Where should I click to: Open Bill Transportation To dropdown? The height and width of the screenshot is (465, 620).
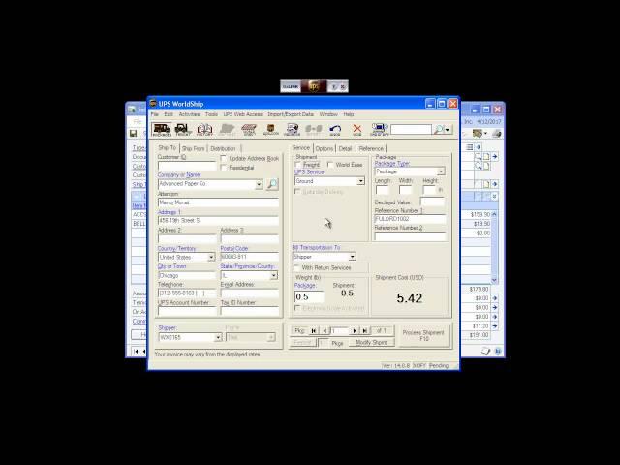click(352, 257)
